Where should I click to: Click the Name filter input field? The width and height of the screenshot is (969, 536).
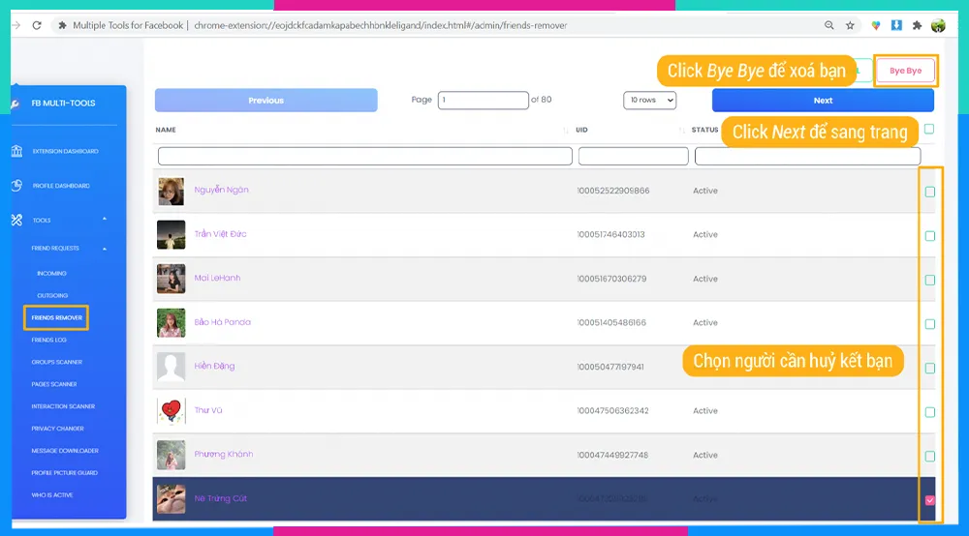pos(365,157)
